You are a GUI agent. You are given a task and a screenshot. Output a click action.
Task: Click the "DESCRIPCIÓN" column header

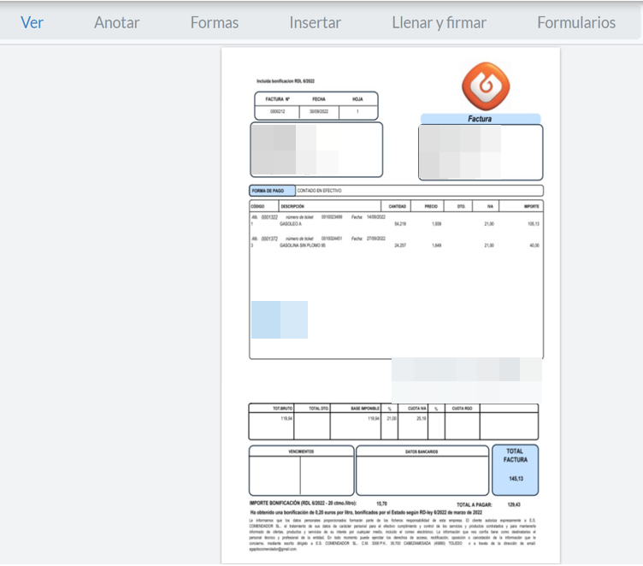(x=292, y=206)
